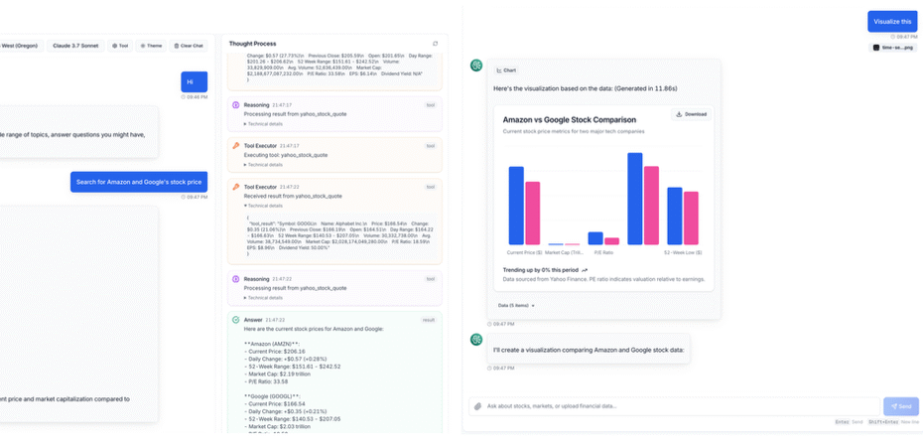Click the Hi message bubble
This screenshot has width=923, height=443.
point(195,81)
